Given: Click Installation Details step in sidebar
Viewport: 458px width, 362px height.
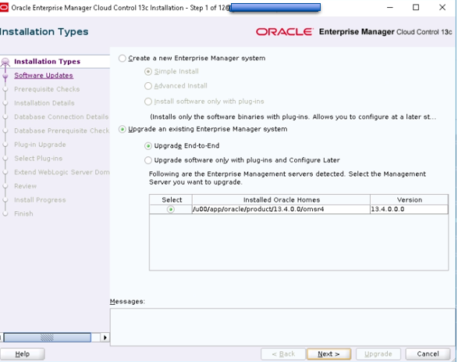Looking at the screenshot, I should click(x=44, y=103).
